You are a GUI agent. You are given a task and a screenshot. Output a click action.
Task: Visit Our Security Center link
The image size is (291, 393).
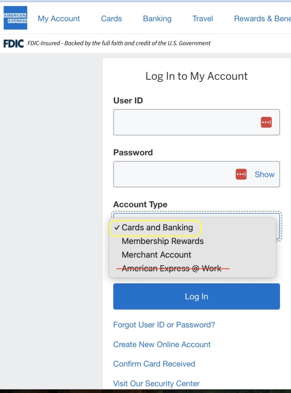coord(156,383)
